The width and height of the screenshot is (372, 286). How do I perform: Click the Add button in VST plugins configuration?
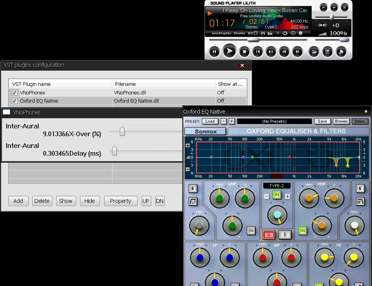tap(18, 201)
